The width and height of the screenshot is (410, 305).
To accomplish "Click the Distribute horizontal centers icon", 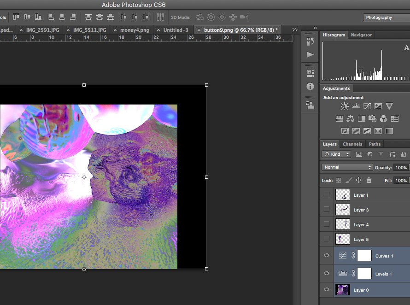I will (x=135, y=17).
